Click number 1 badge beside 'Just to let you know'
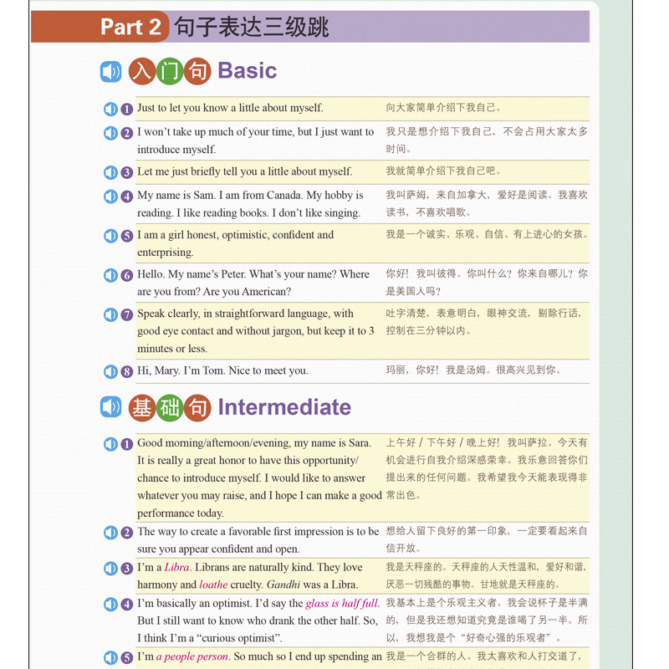Viewport: 669px width, 669px height. 127,110
